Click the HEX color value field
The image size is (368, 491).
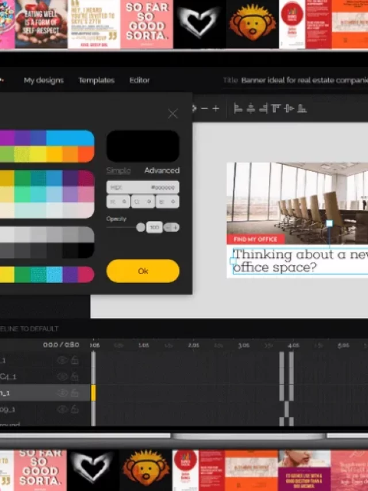click(143, 187)
